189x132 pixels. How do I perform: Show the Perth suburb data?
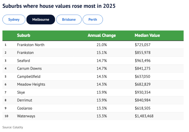92,19
